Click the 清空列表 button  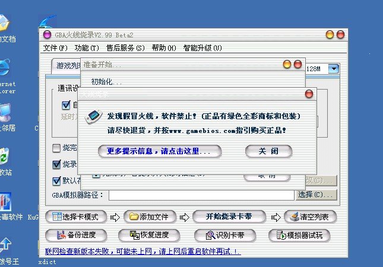click(x=310, y=217)
